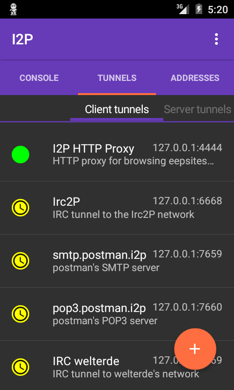This screenshot has width=234, height=390.
Task: Click the clock status icon for smtp.postman.i2p
Action: click(20, 261)
